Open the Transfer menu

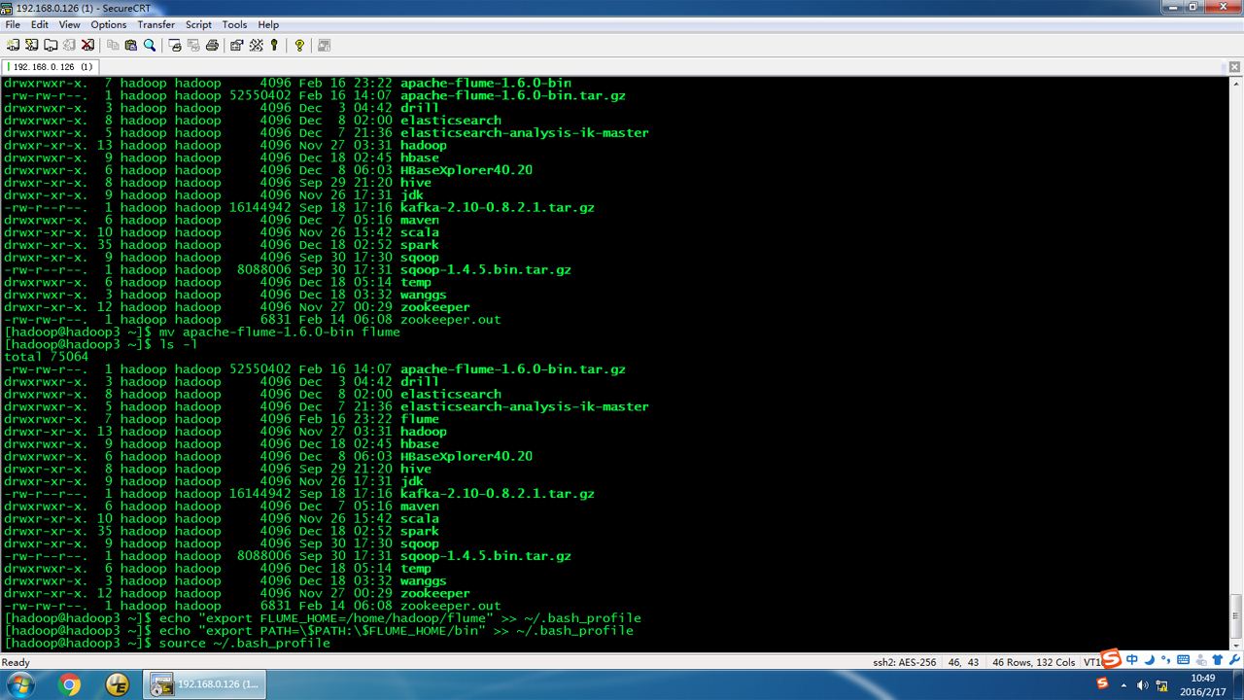[x=156, y=24]
